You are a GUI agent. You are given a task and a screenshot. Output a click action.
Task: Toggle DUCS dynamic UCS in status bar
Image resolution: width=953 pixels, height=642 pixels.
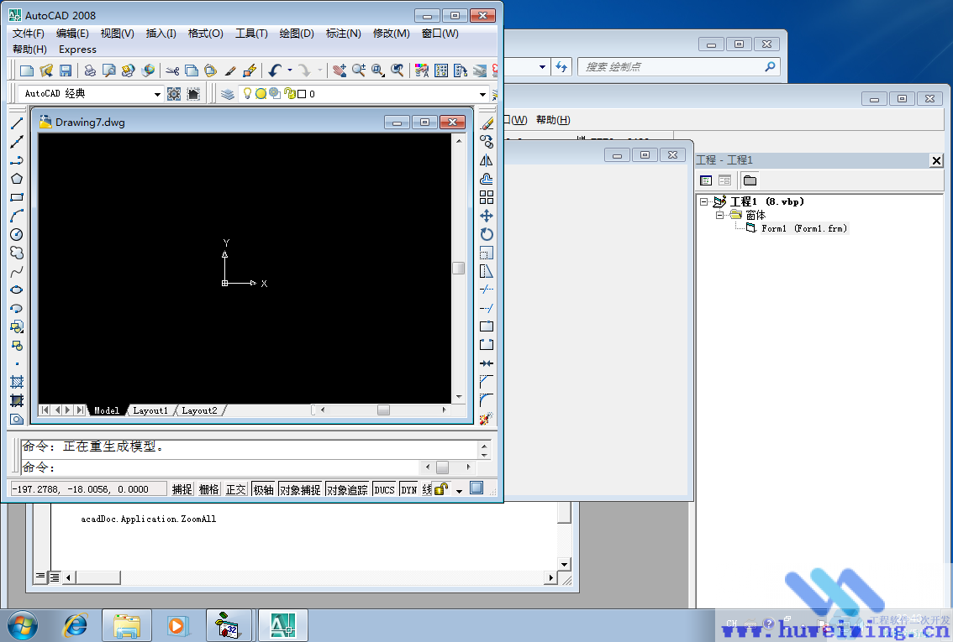[x=384, y=489]
